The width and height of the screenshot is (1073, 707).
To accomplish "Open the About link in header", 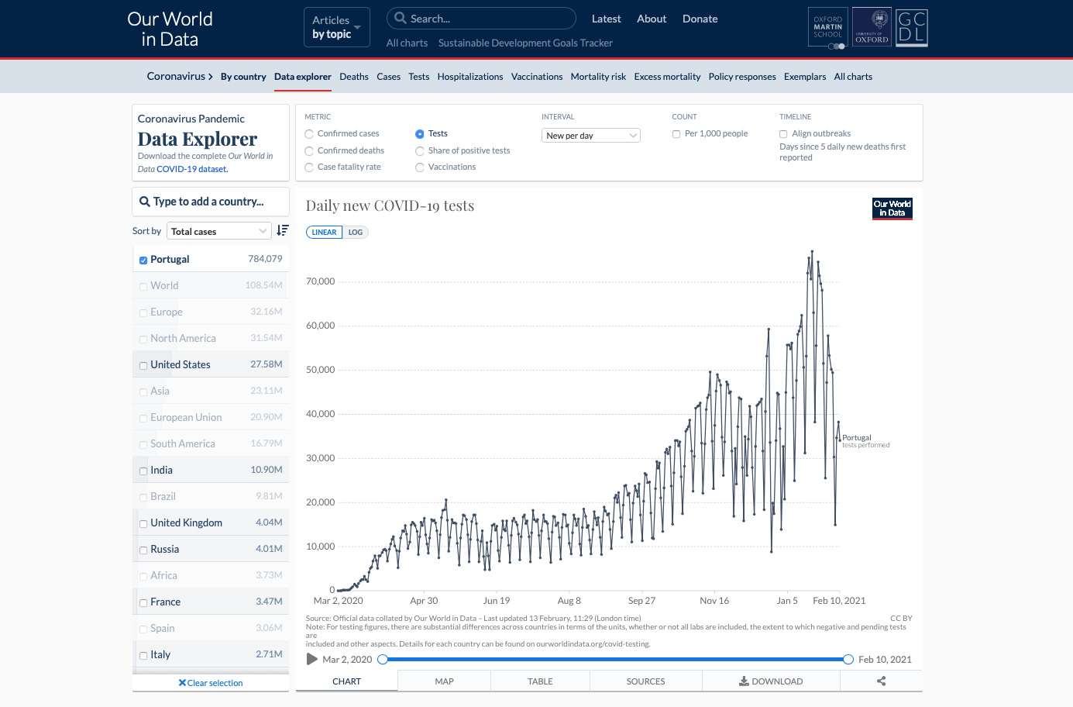I will tap(652, 19).
